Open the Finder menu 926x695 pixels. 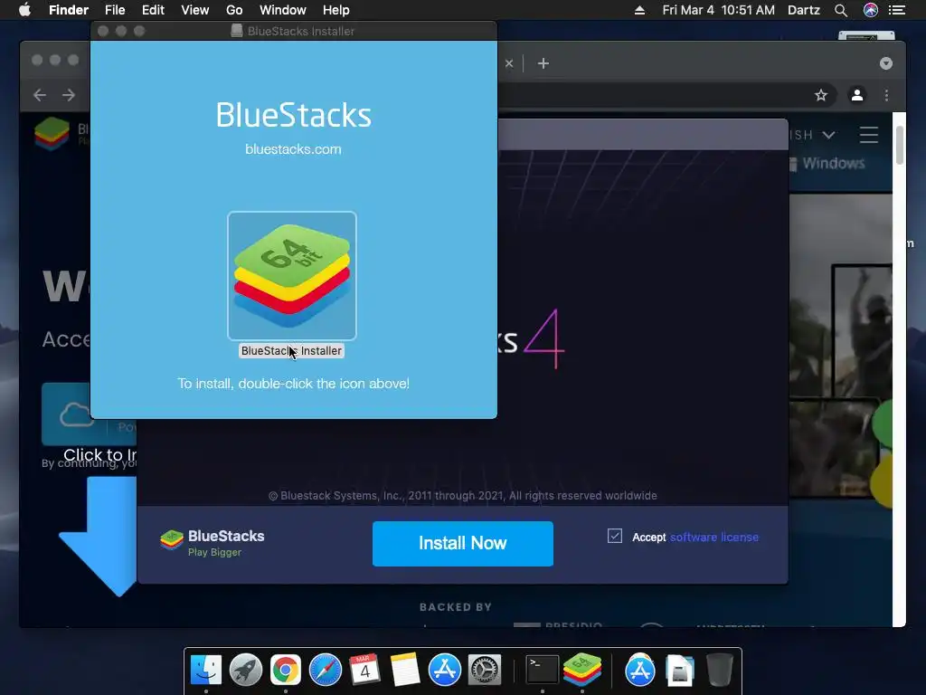pyautogui.click(x=69, y=10)
